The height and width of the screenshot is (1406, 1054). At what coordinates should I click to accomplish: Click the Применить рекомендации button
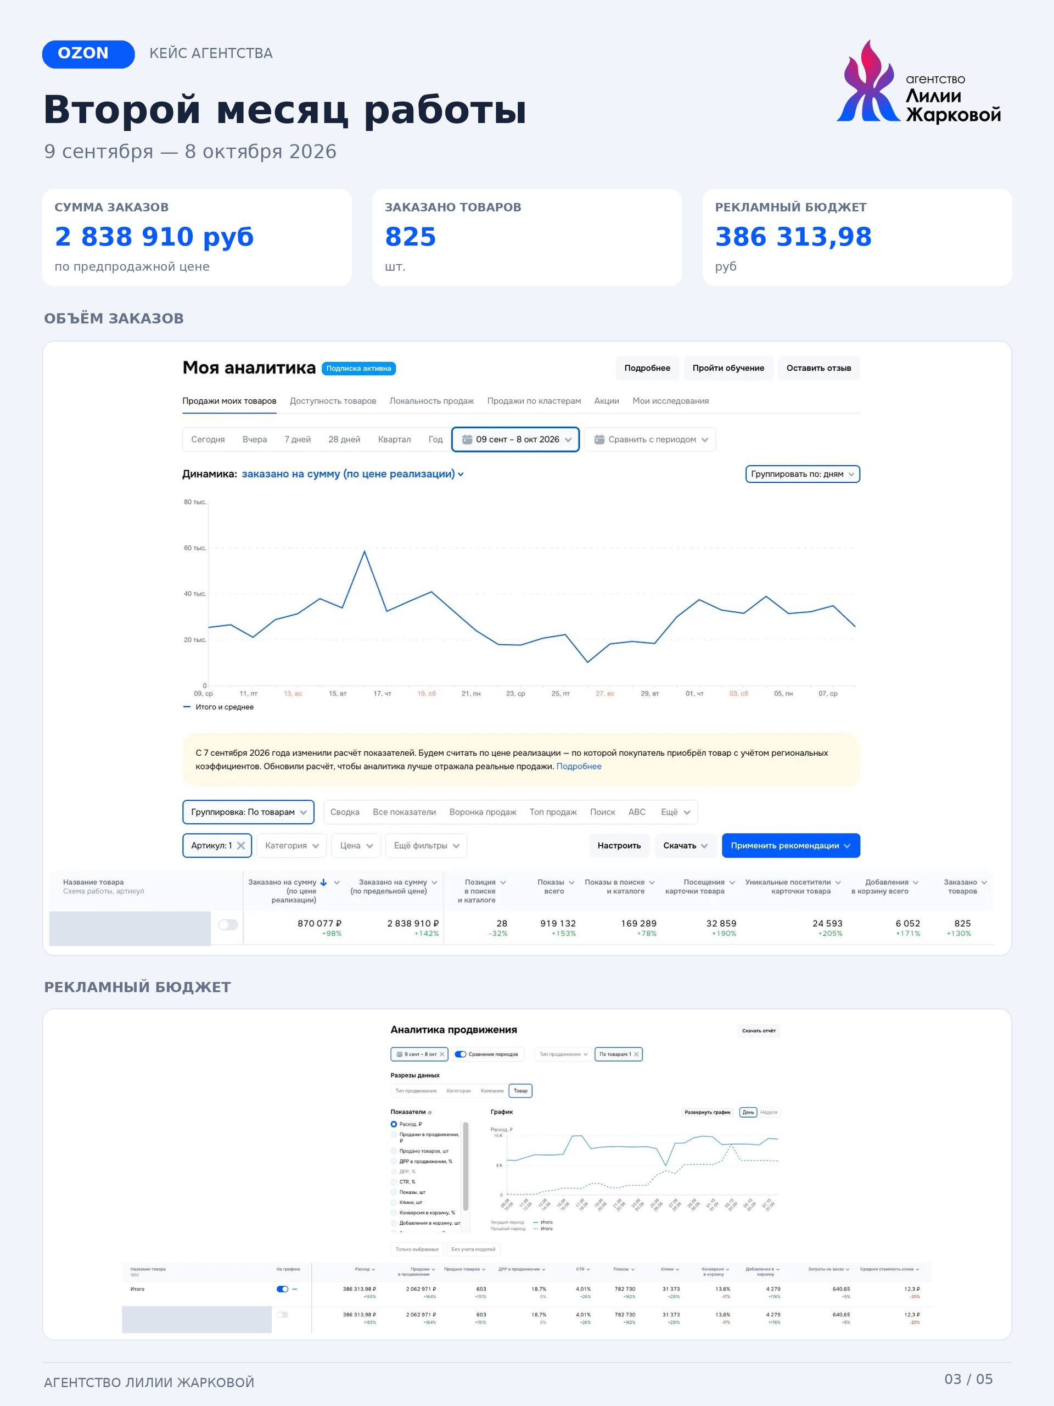coord(791,845)
